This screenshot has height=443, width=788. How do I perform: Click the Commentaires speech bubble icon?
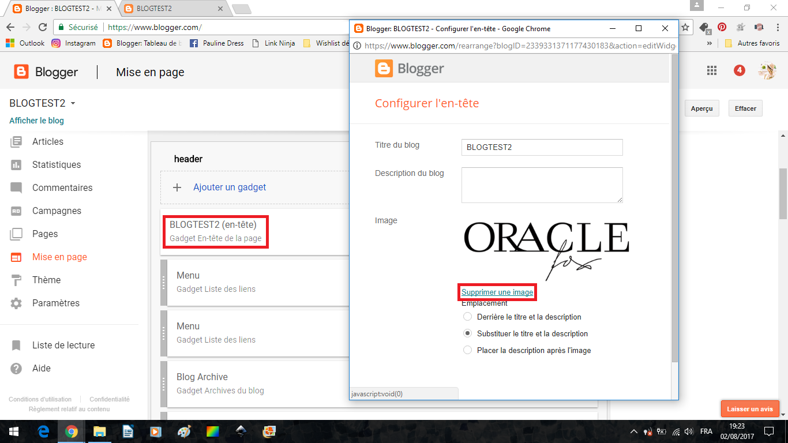(x=16, y=188)
